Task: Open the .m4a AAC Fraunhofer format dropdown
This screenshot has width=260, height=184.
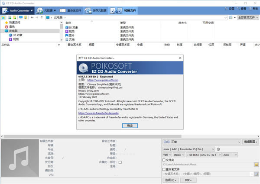Action: (188, 149)
